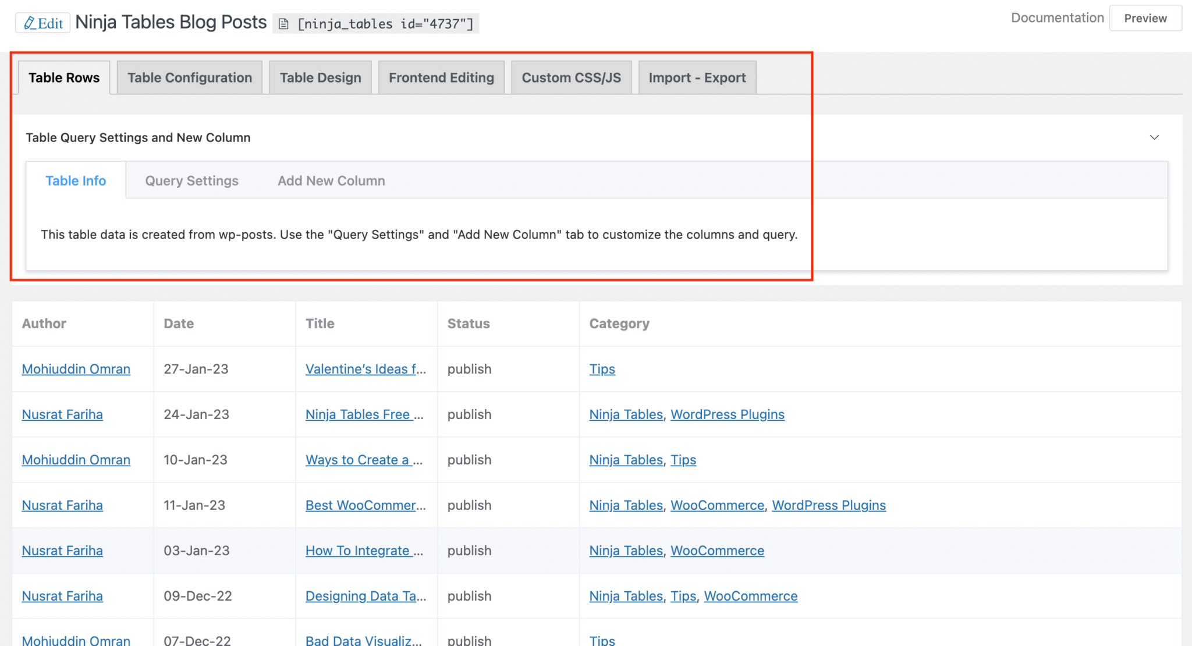This screenshot has width=1192, height=646.
Task: Copy the ninja_tables shortcode
Action: [376, 24]
